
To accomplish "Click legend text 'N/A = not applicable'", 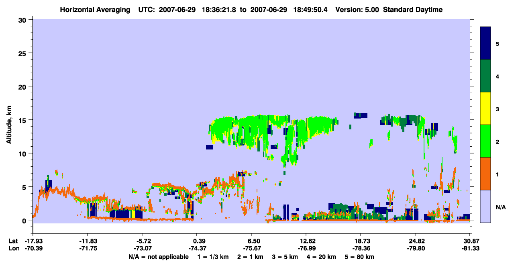I will coord(159,257).
